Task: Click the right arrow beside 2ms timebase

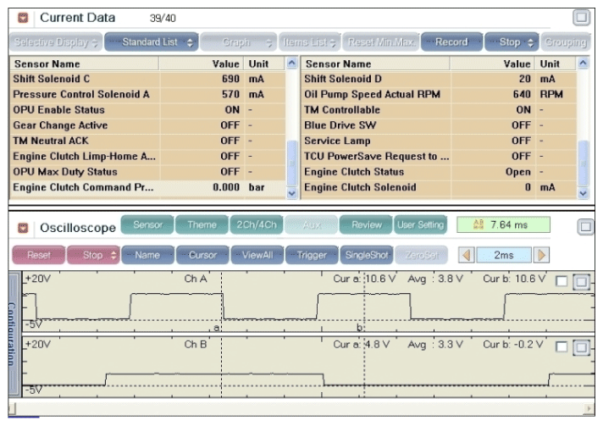Action: click(x=541, y=255)
